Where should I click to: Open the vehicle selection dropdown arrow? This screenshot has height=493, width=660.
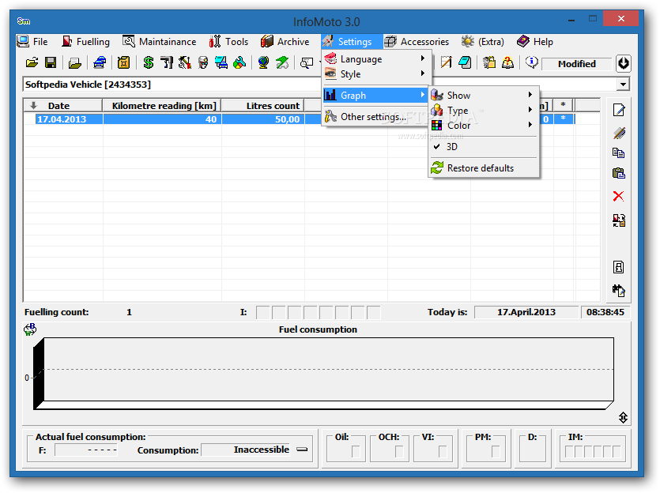[x=623, y=85]
